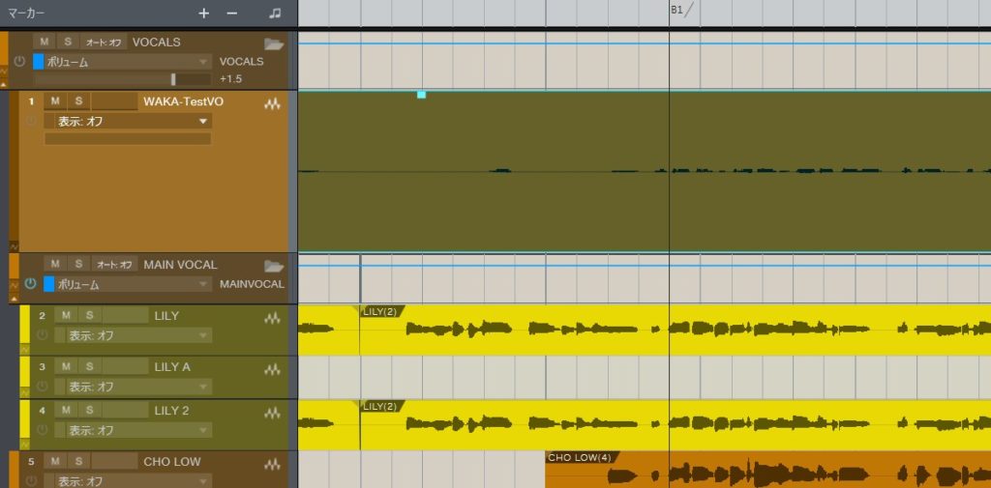991x488 pixels.
Task: Mute the MAIN VOCAL folder track
Action: pos(55,264)
